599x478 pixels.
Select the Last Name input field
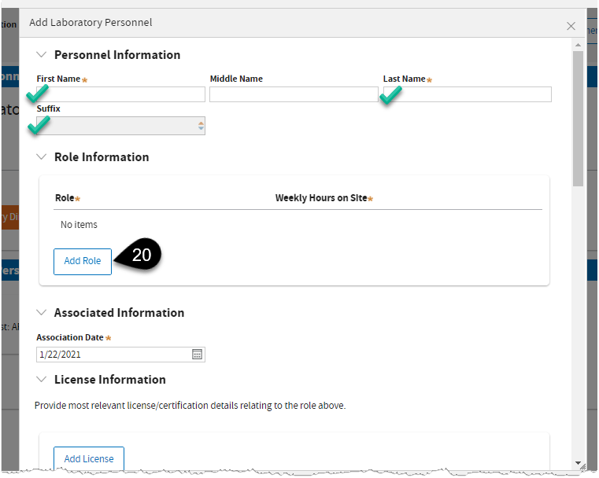467,94
